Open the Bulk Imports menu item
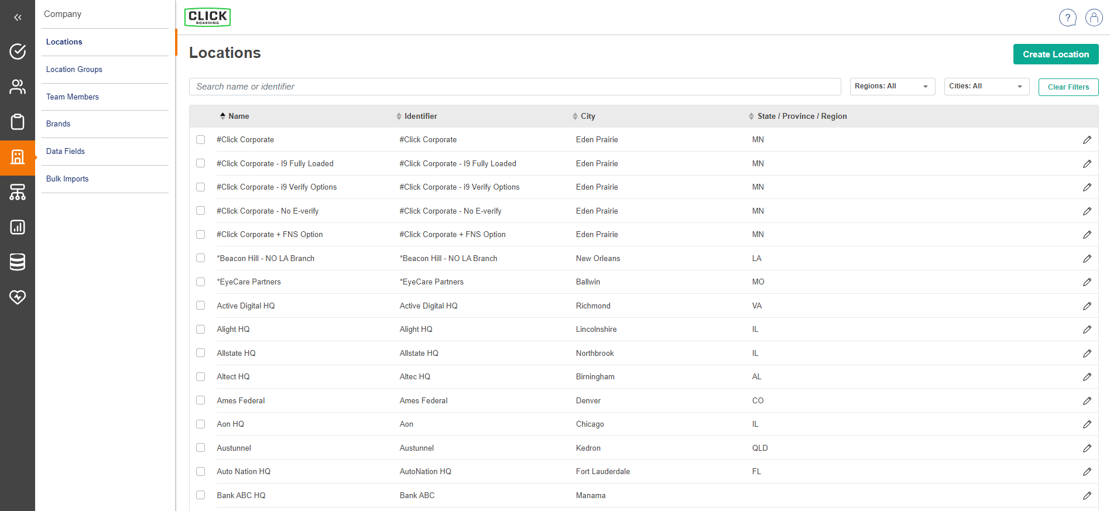Screen dimensions: 1110x511 [67, 179]
